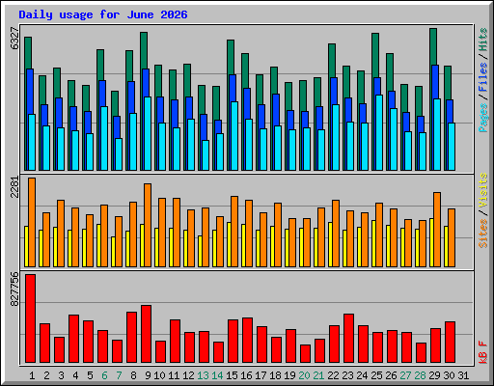The height and width of the screenshot is (386, 494).
Task: Click green weekend day label 6
Action: (x=104, y=375)
